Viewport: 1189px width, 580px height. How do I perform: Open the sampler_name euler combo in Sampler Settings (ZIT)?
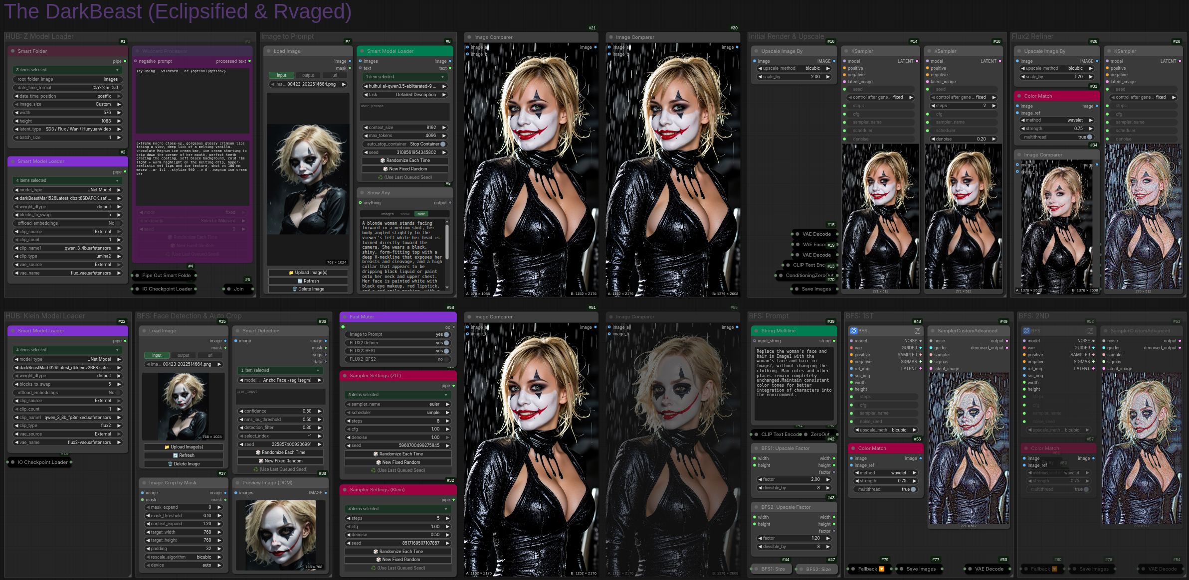398,404
